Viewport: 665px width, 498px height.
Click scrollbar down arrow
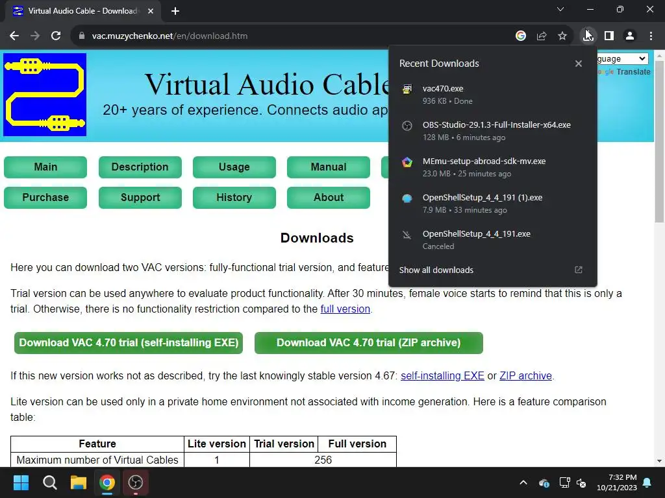click(659, 461)
